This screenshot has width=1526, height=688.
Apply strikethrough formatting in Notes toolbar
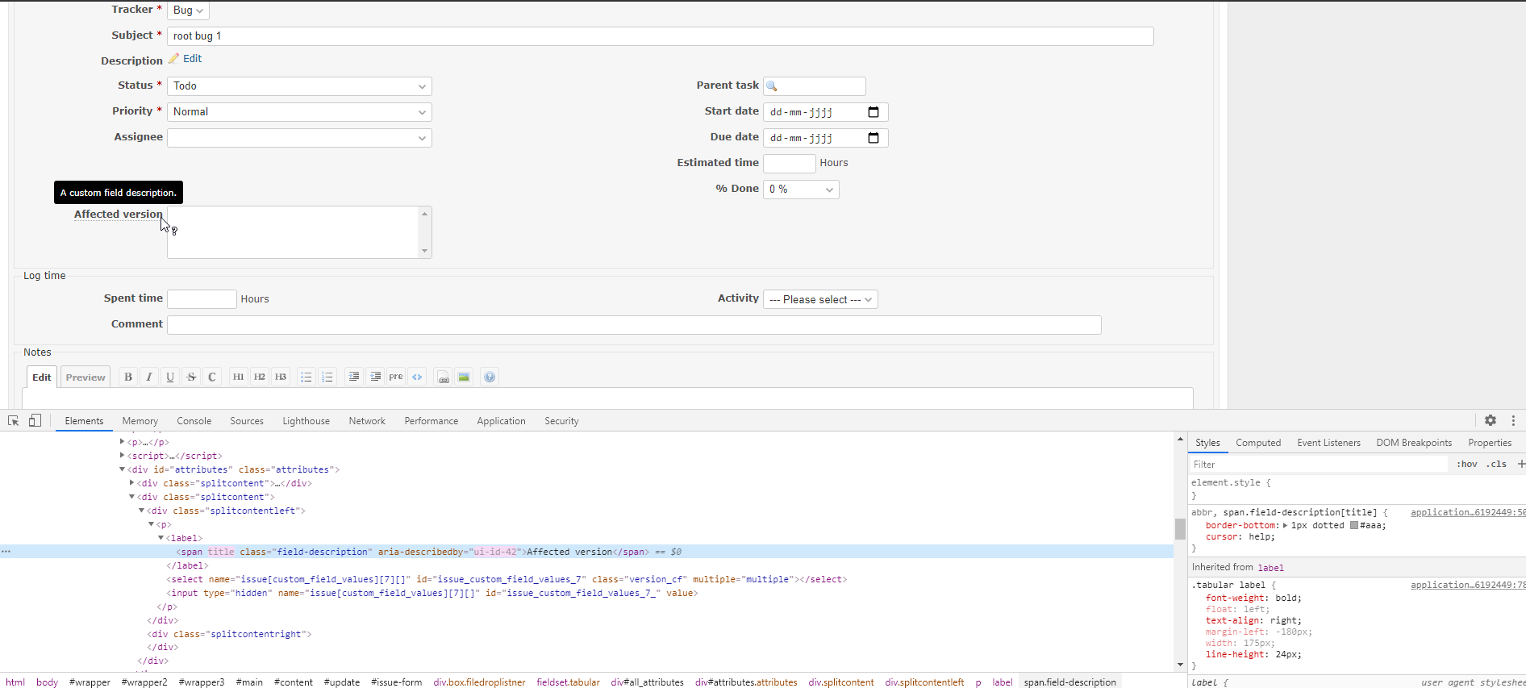click(191, 377)
